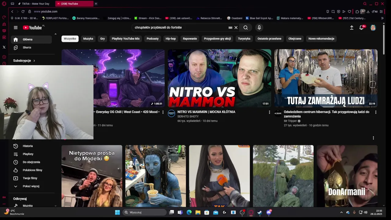This screenshot has height=220, width=391.
Task: Open a new browser tab
Action: pos(96,4)
